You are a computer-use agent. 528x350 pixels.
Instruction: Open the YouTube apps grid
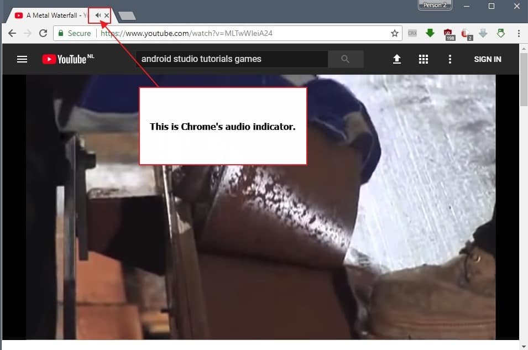pyautogui.click(x=424, y=59)
